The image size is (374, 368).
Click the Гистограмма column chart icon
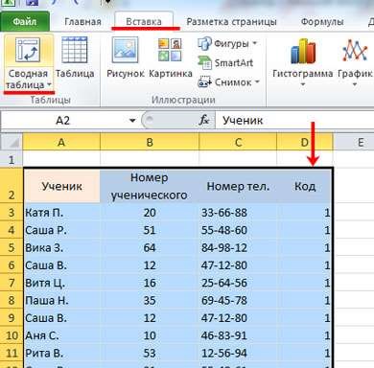click(303, 51)
